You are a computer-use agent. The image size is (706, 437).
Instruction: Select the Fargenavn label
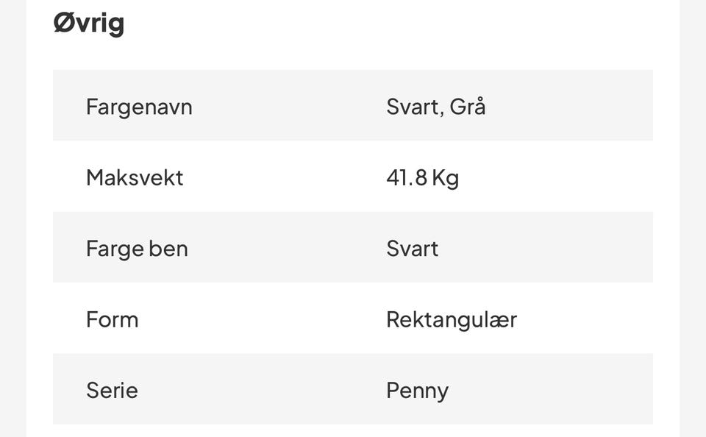pos(139,107)
